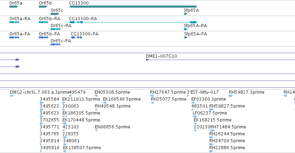Click the 348061 EST label
This screenshot has width=295, height=153.
(x=71, y=141)
